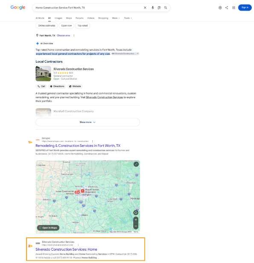Viewport: 254px width, 263px height.
Task: Open Silverado Construction Services listing thumbnail
Action: coord(43,73)
